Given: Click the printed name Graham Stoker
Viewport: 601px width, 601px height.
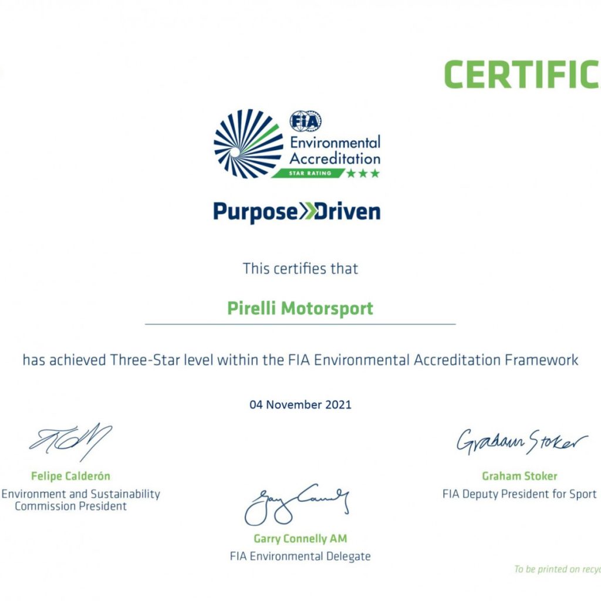Looking at the screenshot, I should [520, 476].
